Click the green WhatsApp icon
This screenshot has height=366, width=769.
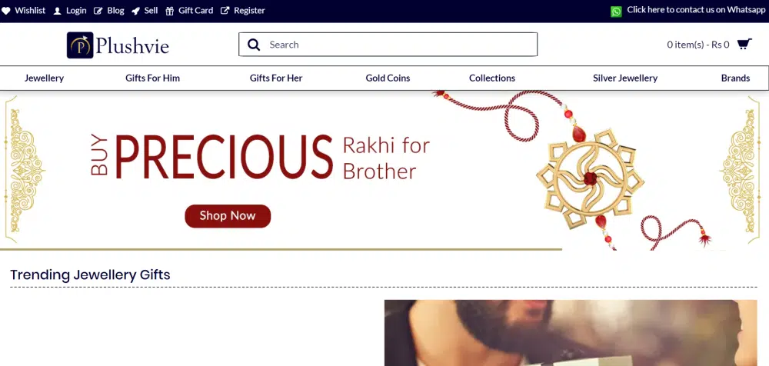(x=616, y=11)
